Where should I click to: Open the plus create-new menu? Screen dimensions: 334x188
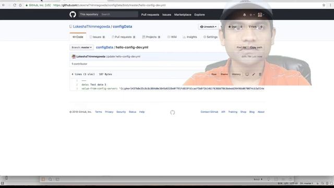pyautogui.click(x=252, y=15)
